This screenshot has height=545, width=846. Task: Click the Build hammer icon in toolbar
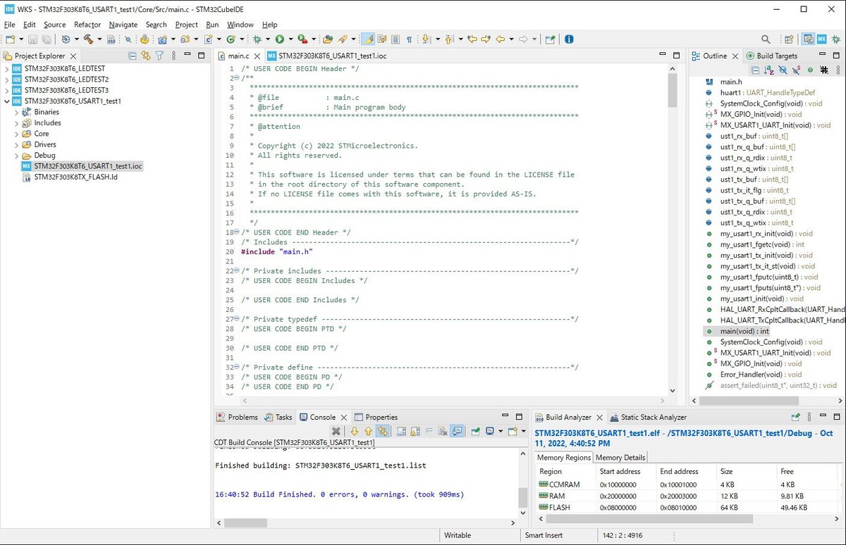pos(88,39)
